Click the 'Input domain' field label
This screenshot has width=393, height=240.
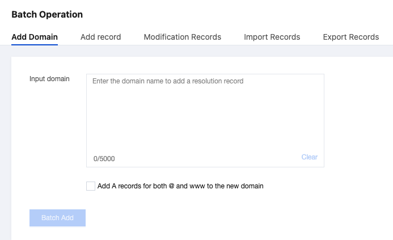pos(49,79)
